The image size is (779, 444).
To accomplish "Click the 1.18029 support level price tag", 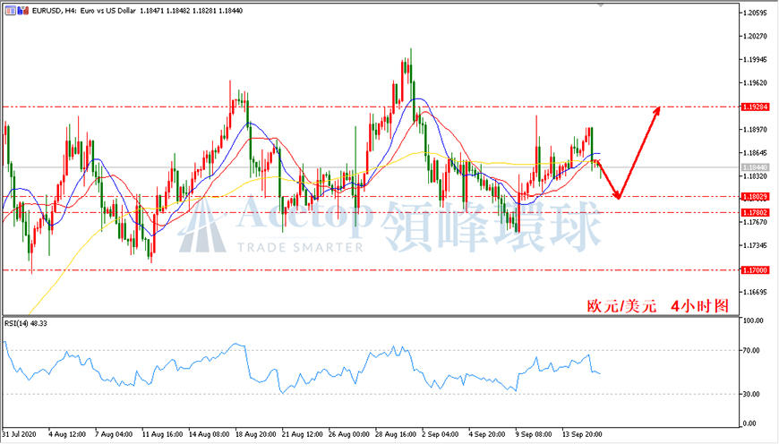I will [x=755, y=197].
